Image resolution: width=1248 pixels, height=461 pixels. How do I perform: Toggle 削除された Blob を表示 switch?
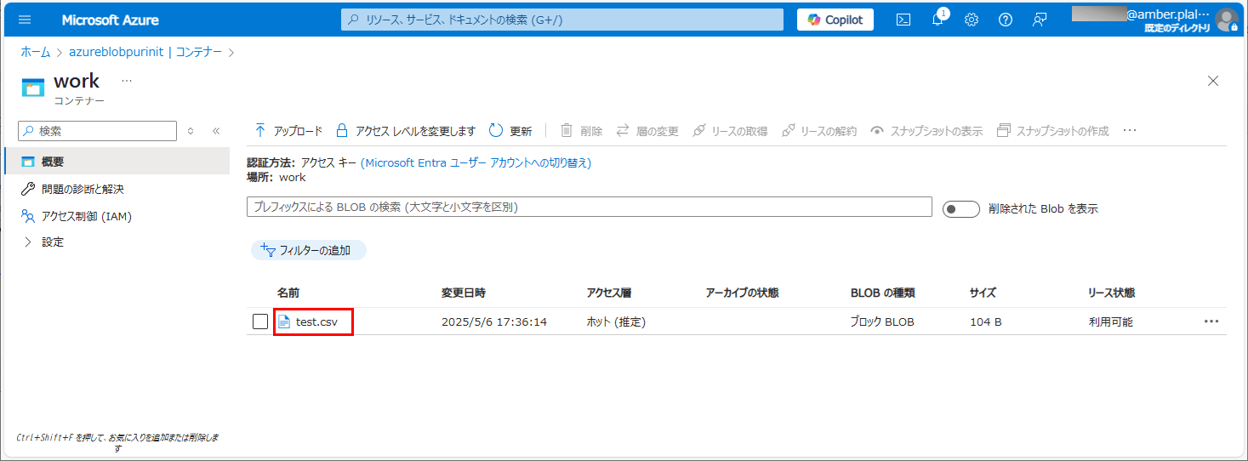point(961,208)
